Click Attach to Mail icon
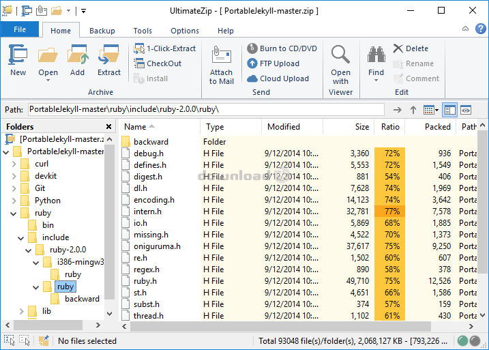This screenshot has width=489, height=350. (221, 55)
